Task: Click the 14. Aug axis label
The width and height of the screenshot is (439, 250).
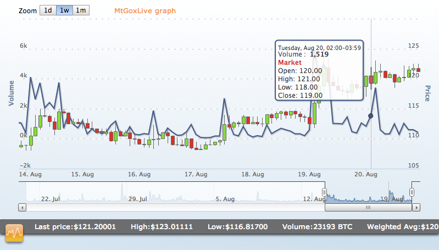Action: tap(30, 174)
